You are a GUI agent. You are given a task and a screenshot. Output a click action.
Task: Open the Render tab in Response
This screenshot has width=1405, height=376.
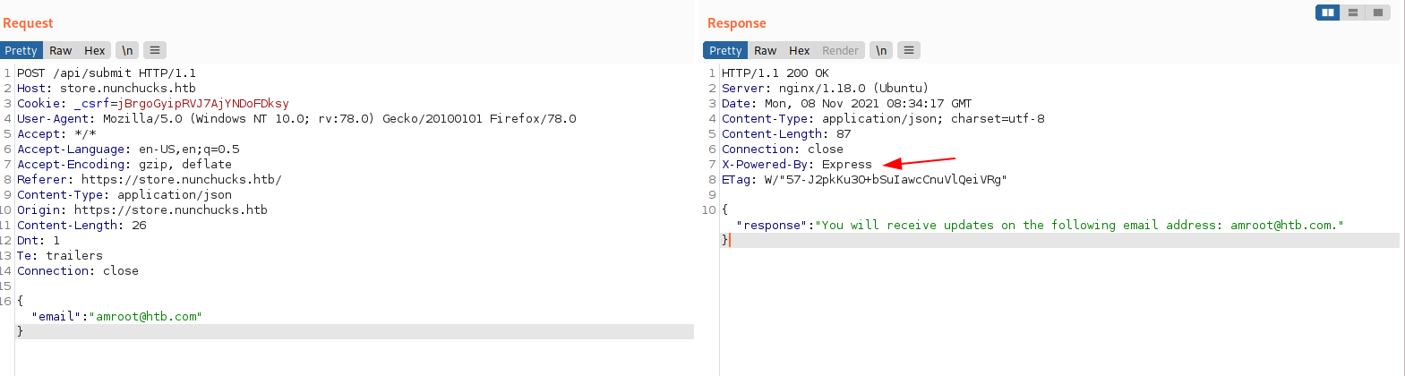tap(840, 50)
